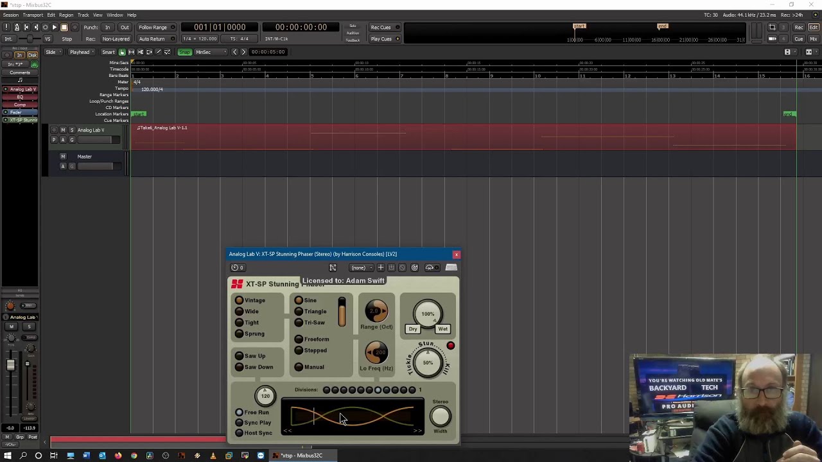This screenshot has width=822, height=462.
Task: Open plugin preset dropdown showing (none)
Action: coord(362,268)
